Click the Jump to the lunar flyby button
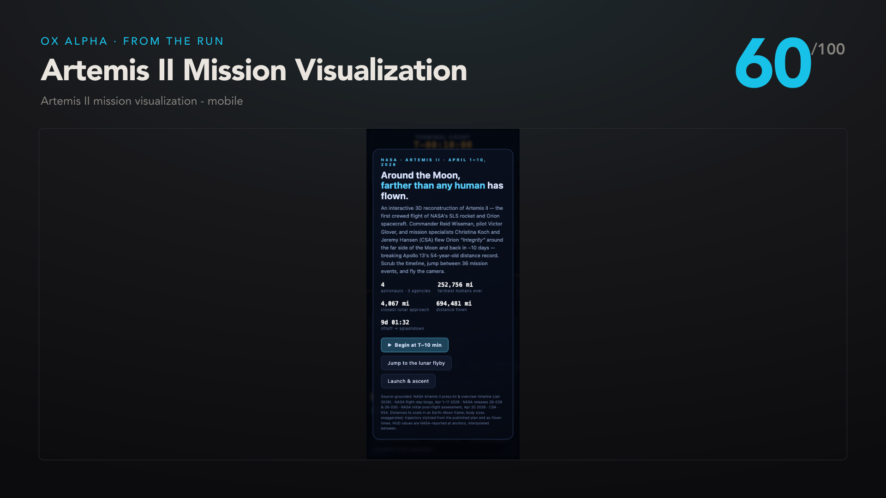This screenshot has width=886, height=498. point(416,363)
